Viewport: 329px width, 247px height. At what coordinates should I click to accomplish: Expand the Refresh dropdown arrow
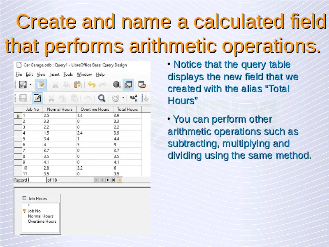point(123,98)
